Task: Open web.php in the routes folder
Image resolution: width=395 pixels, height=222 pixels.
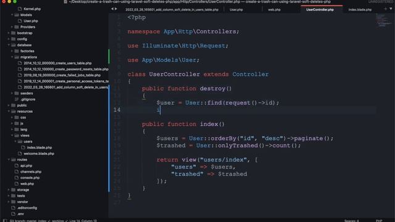Action: pyautogui.click(x=27, y=184)
